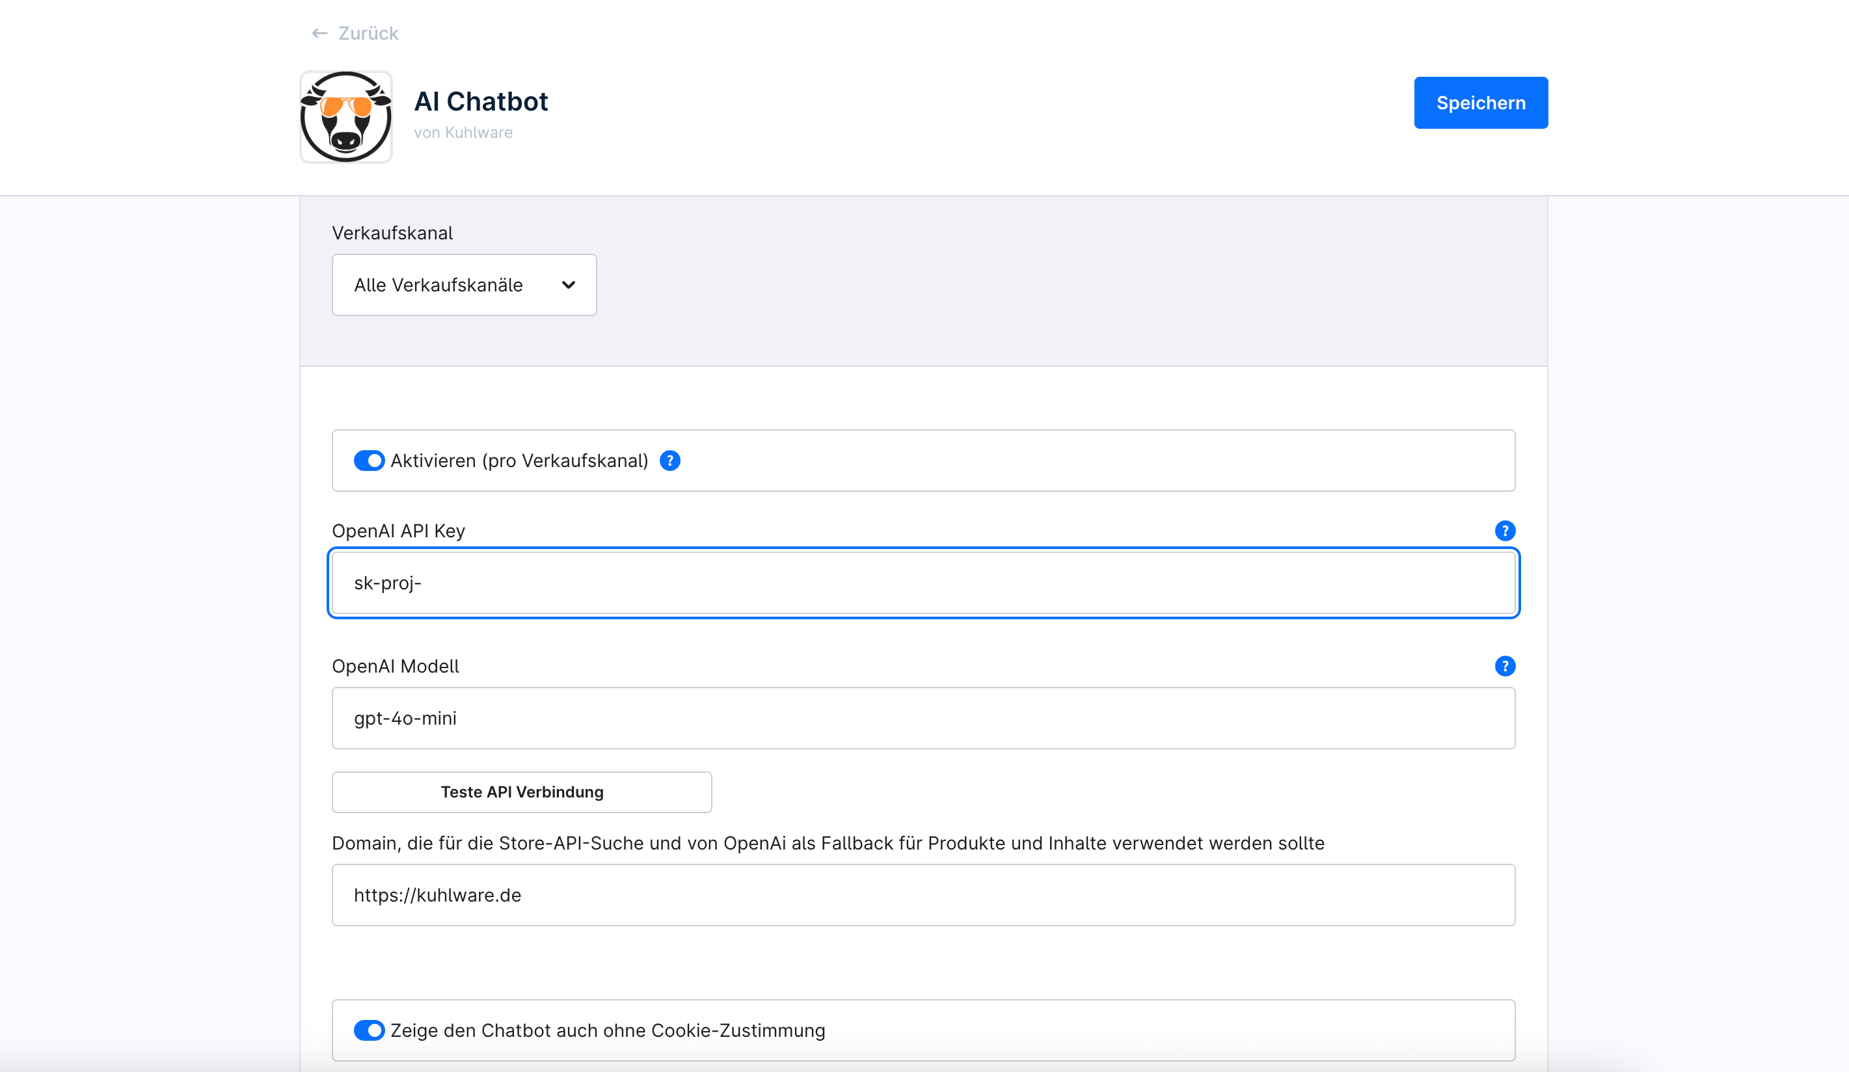This screenshot has width=1849, height=1072.
Task: Click the AI Chatbot heading
Action: 481,101
